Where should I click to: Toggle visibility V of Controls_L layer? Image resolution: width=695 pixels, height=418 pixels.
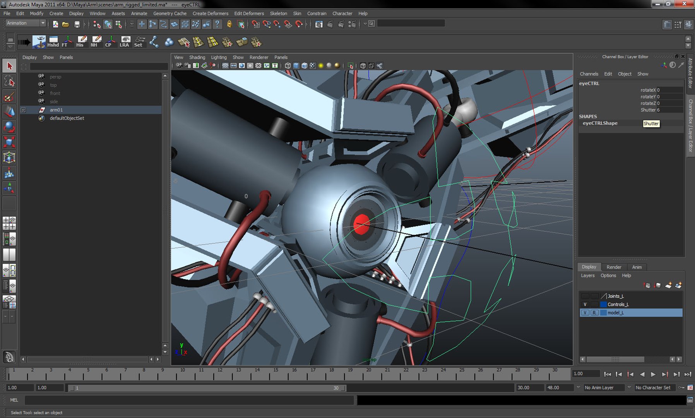point(585,304)
